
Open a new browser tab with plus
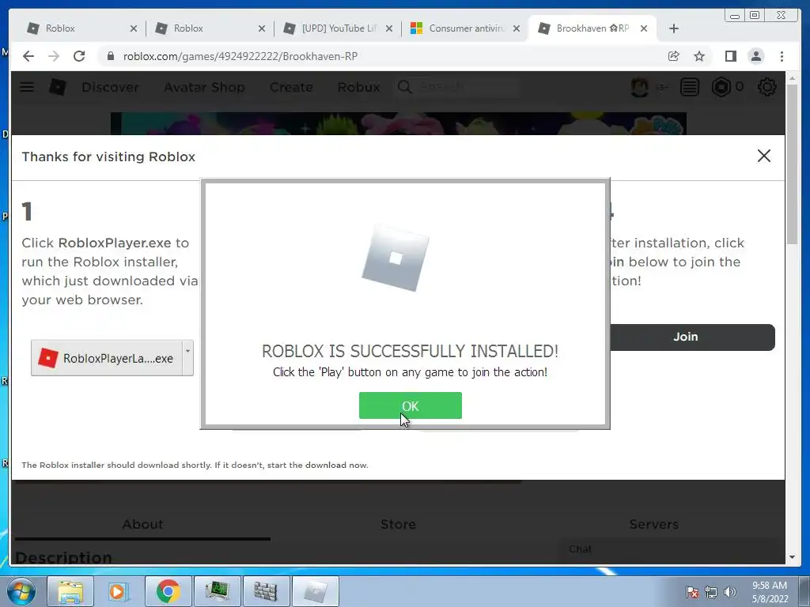674,29
